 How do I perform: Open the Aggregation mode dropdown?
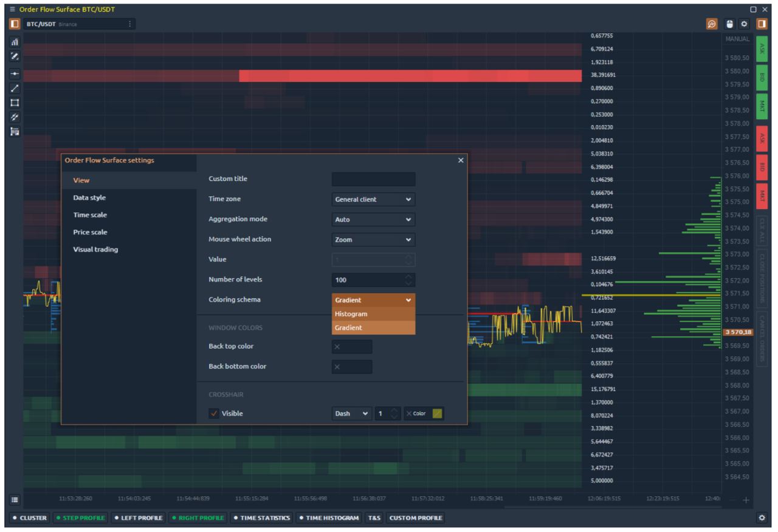[x=373, y=219]
